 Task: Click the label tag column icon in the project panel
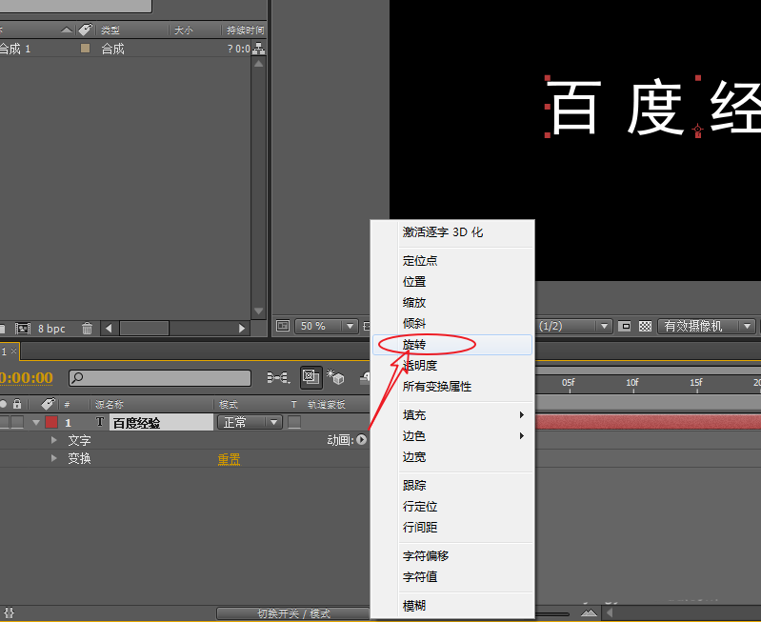[x=85, y=30]
